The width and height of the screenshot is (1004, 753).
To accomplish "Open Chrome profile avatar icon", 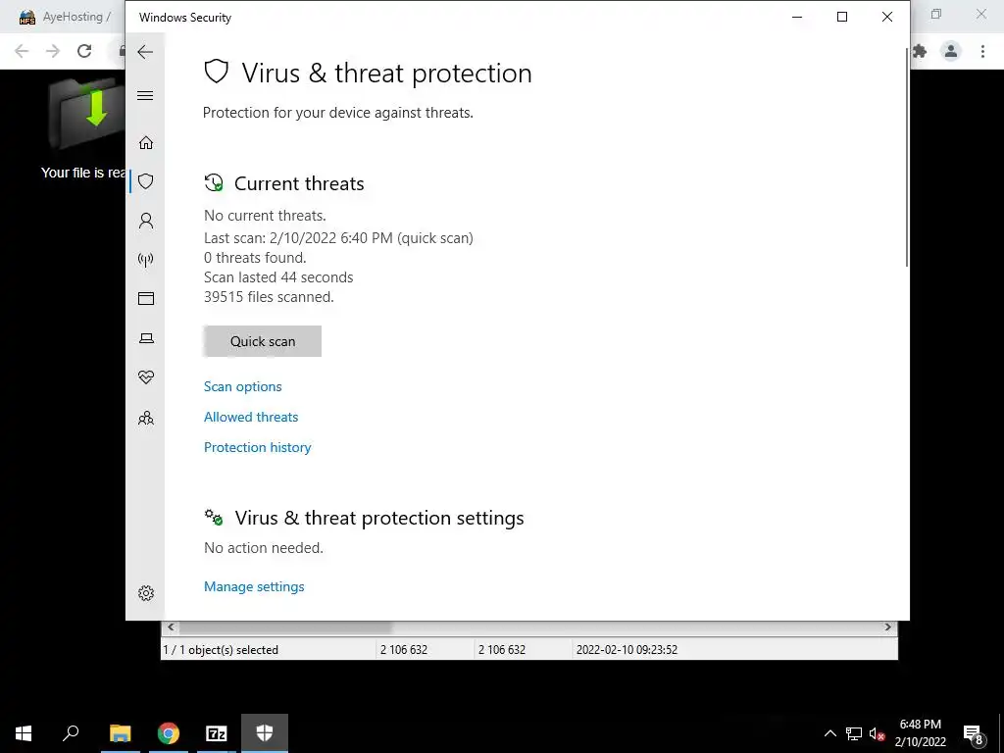I will [x=951, y=51].
